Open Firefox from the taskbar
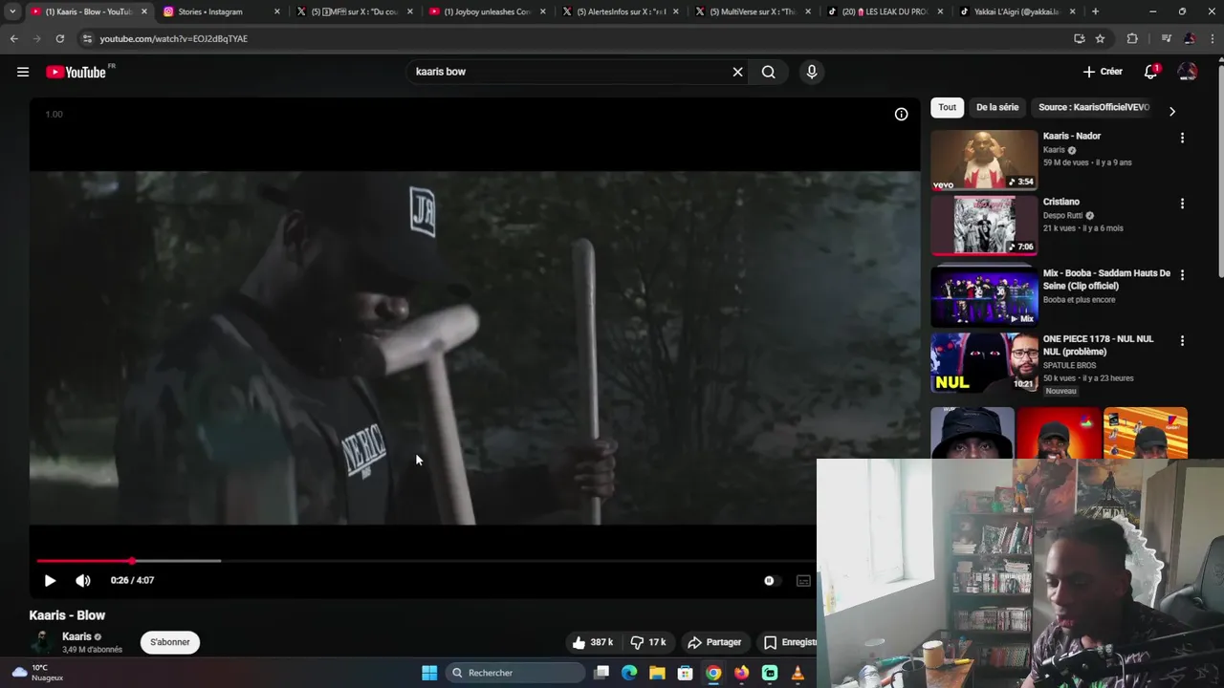Viewport: 1224px width, 688px height. pos(741,673)
